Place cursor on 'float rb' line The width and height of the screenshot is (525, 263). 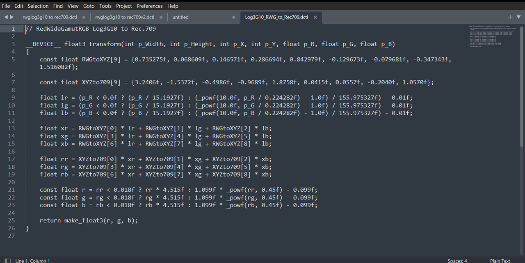tap(156, 175)
